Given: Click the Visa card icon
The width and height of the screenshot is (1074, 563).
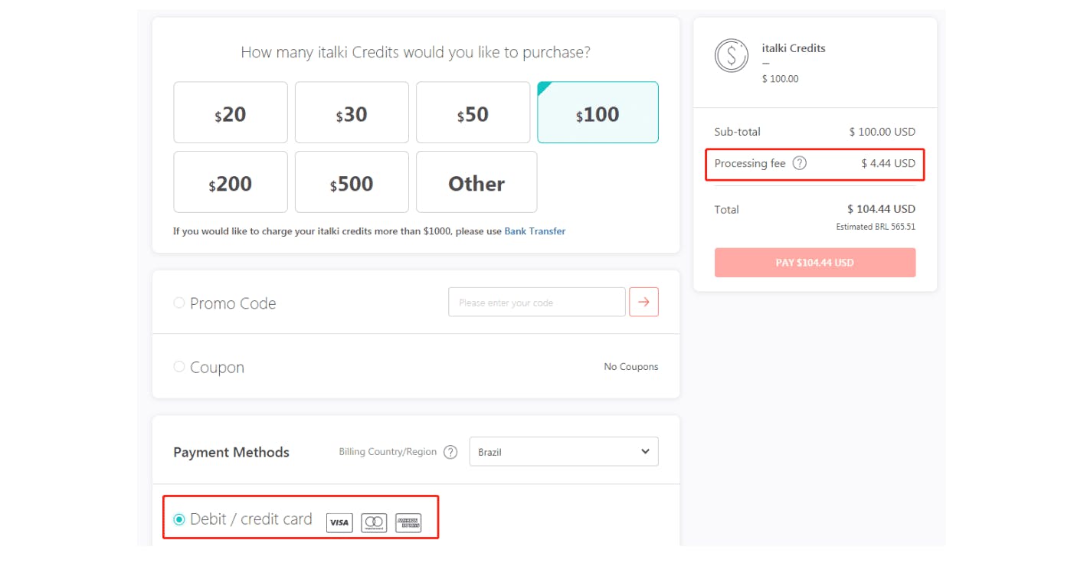Looking at the screenshot, I should click(x=339, y=523).
